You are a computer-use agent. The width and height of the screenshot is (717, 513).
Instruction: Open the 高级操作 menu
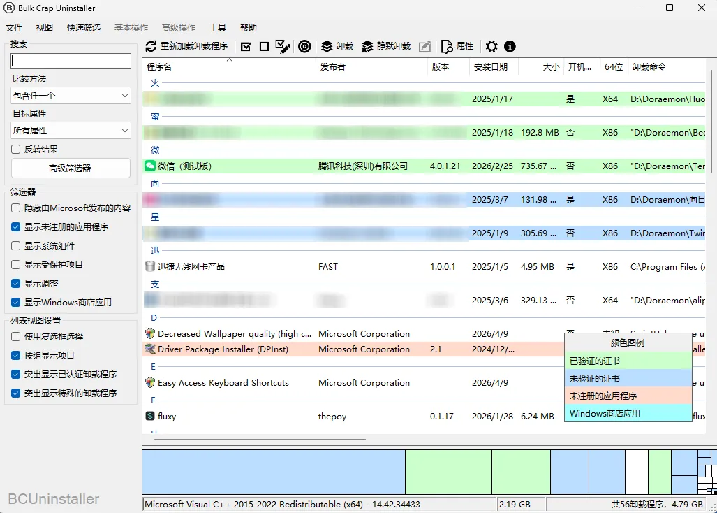[178, 27]
